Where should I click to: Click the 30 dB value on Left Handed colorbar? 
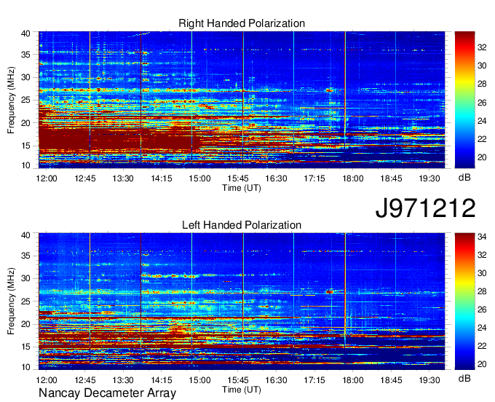pos(482,273)
